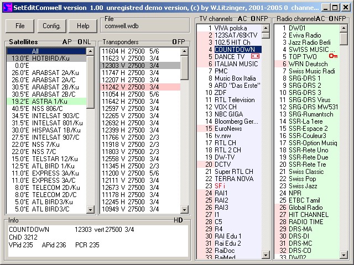Click the red badge icon next to DANCE TV

255,56
